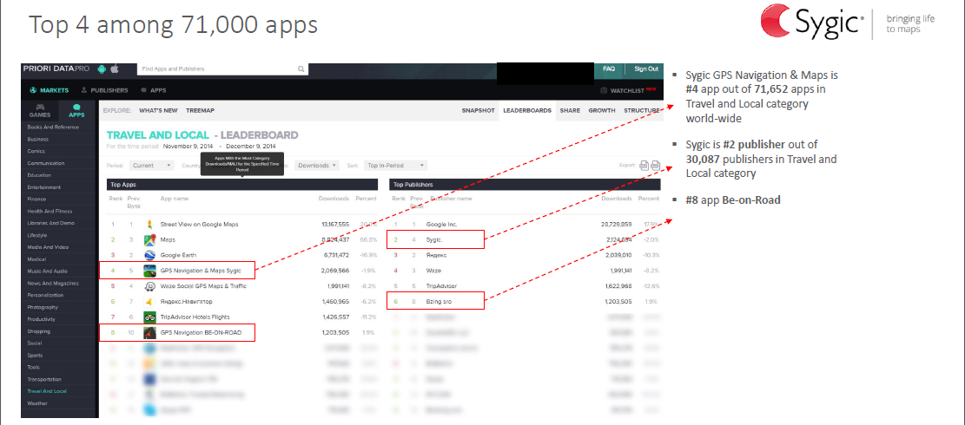Open Productivity category
Viewport: 965px width, 425px height.
(41, 319)
